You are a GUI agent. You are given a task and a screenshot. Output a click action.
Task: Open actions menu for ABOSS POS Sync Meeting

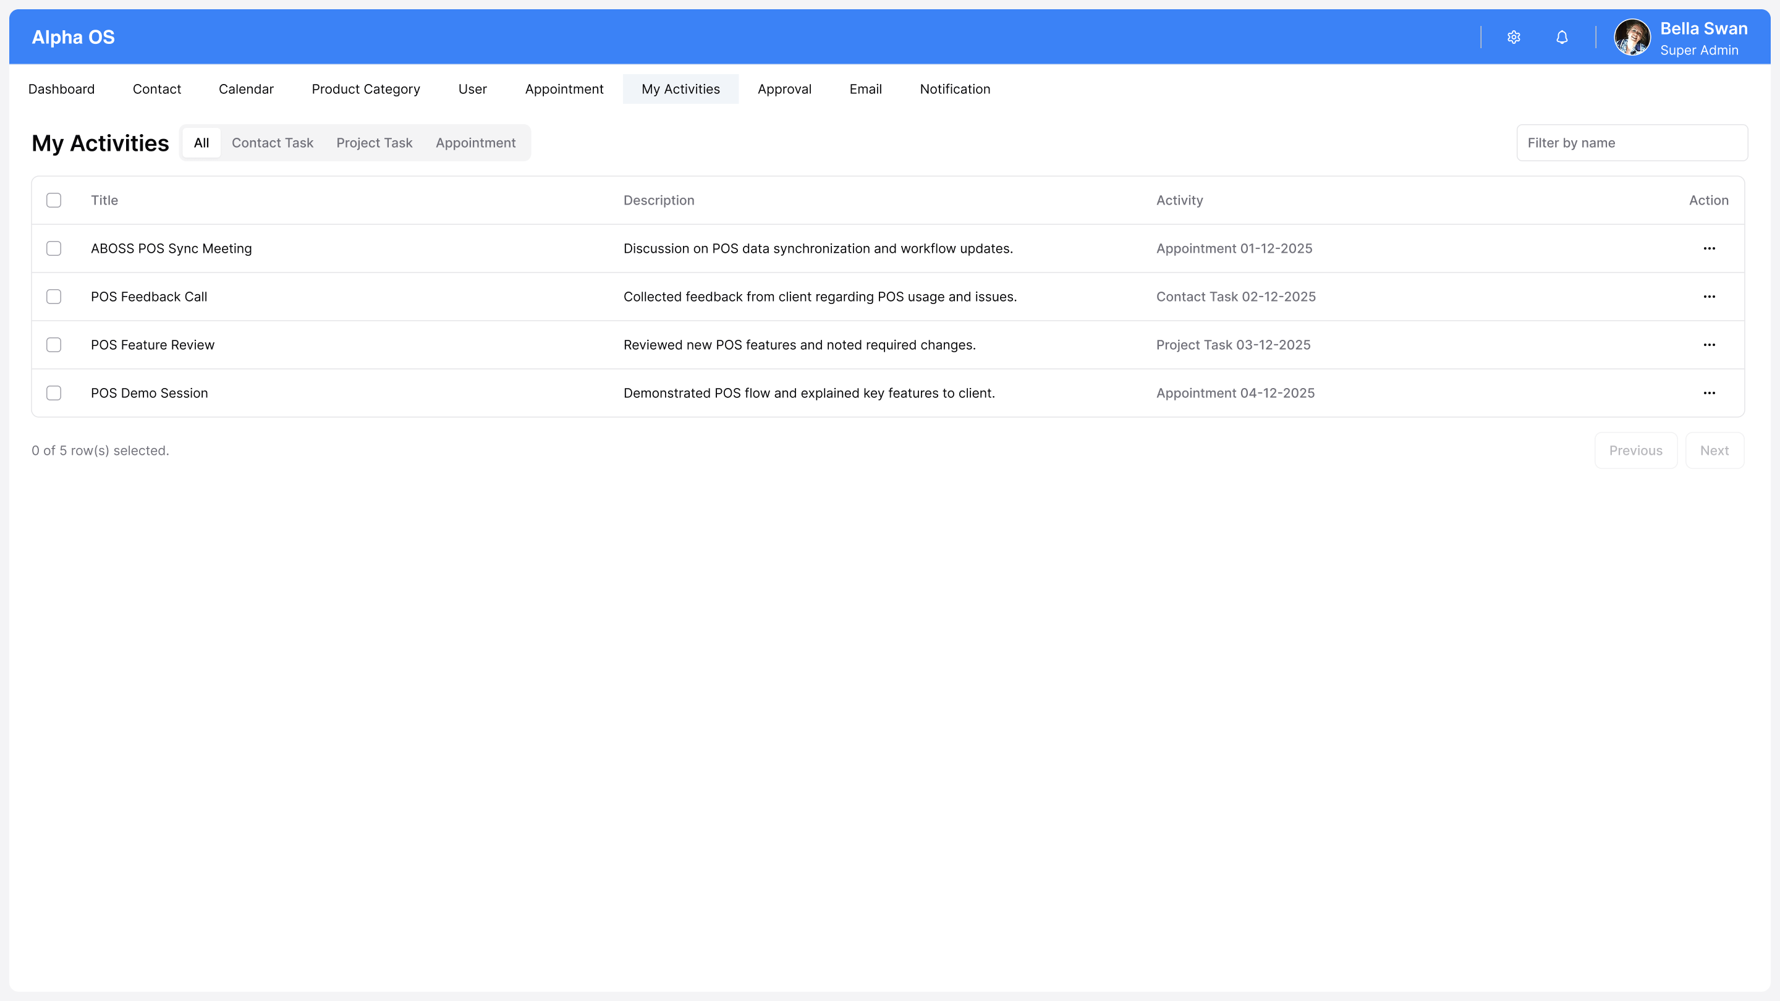pos(1709,248)
